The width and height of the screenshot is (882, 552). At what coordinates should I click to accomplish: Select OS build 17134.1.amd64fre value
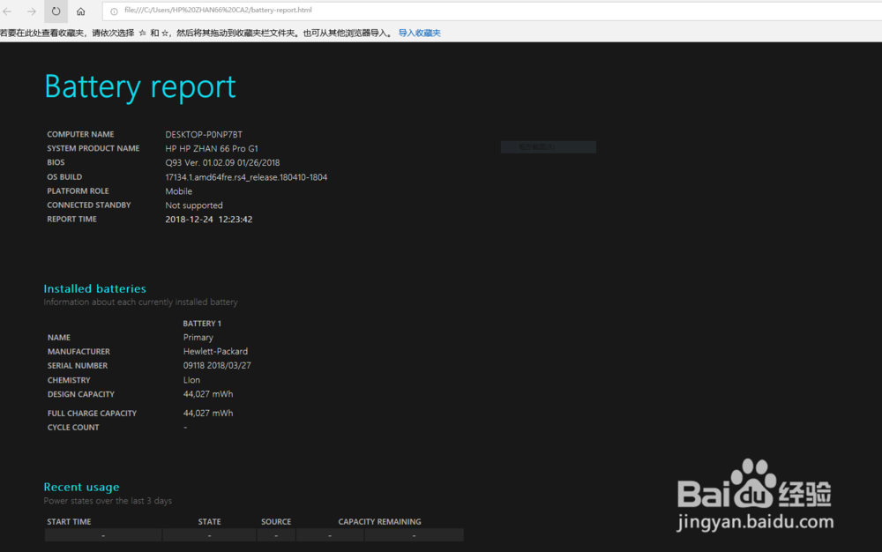click(246, 177)
